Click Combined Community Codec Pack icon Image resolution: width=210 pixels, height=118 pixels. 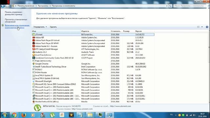click(33, 58)
